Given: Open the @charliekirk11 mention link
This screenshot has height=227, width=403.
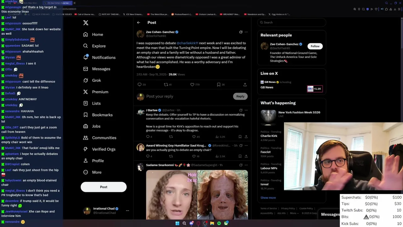Looking at the screenshot, I should coord(187,43).
